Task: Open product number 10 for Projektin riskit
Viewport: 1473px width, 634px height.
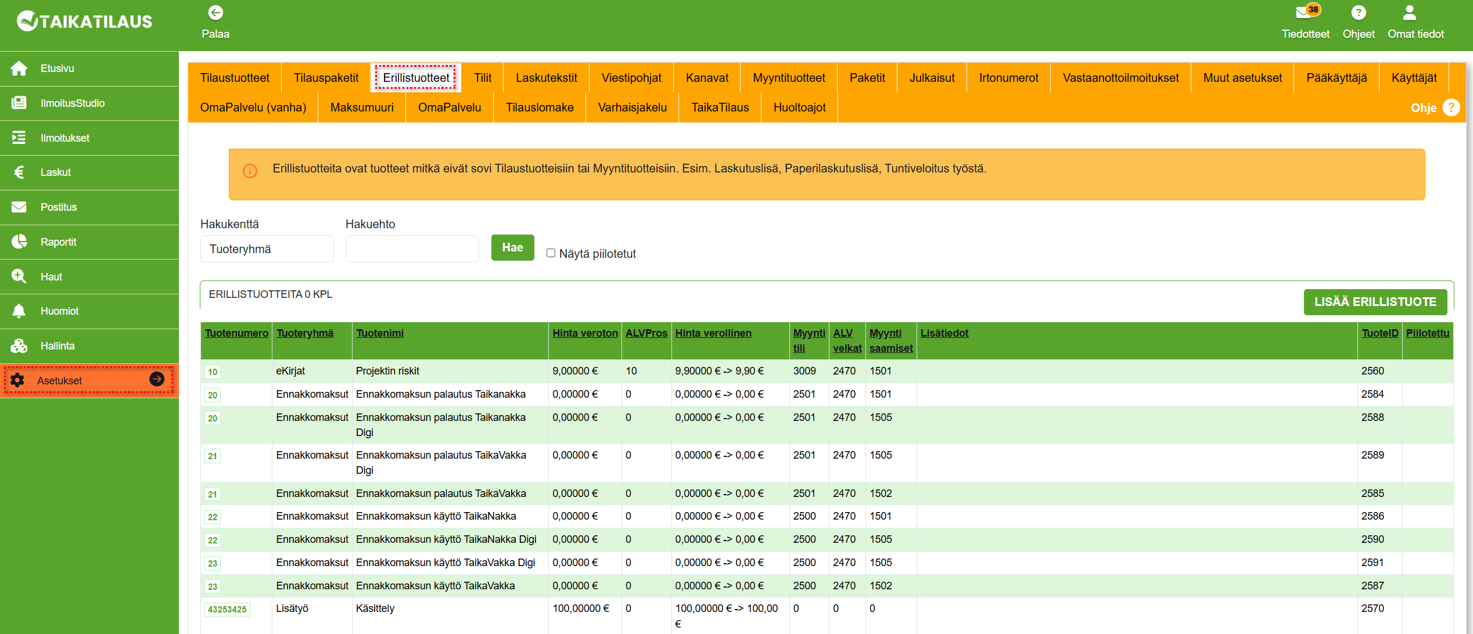Action: coord(213,372)
